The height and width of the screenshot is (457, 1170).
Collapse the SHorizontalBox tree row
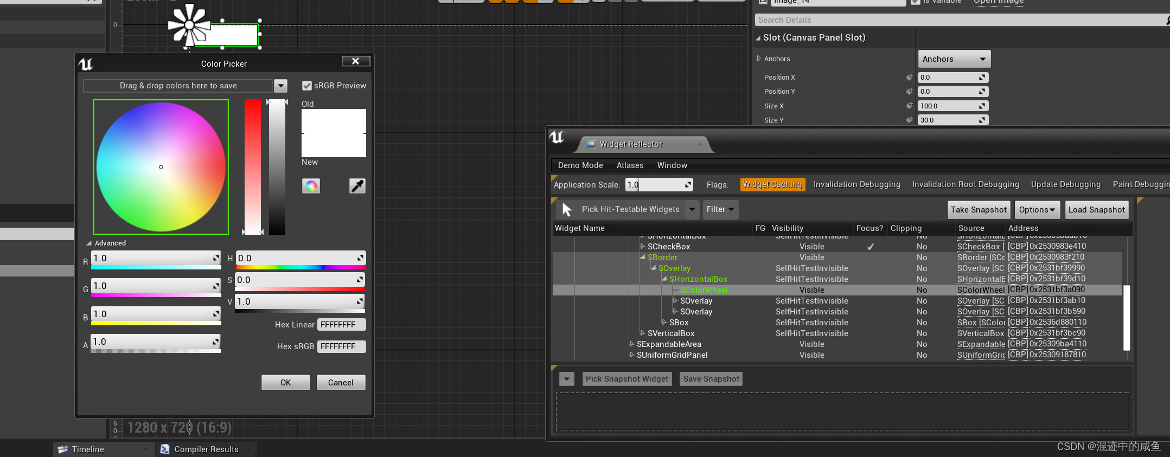coord(664,279)
